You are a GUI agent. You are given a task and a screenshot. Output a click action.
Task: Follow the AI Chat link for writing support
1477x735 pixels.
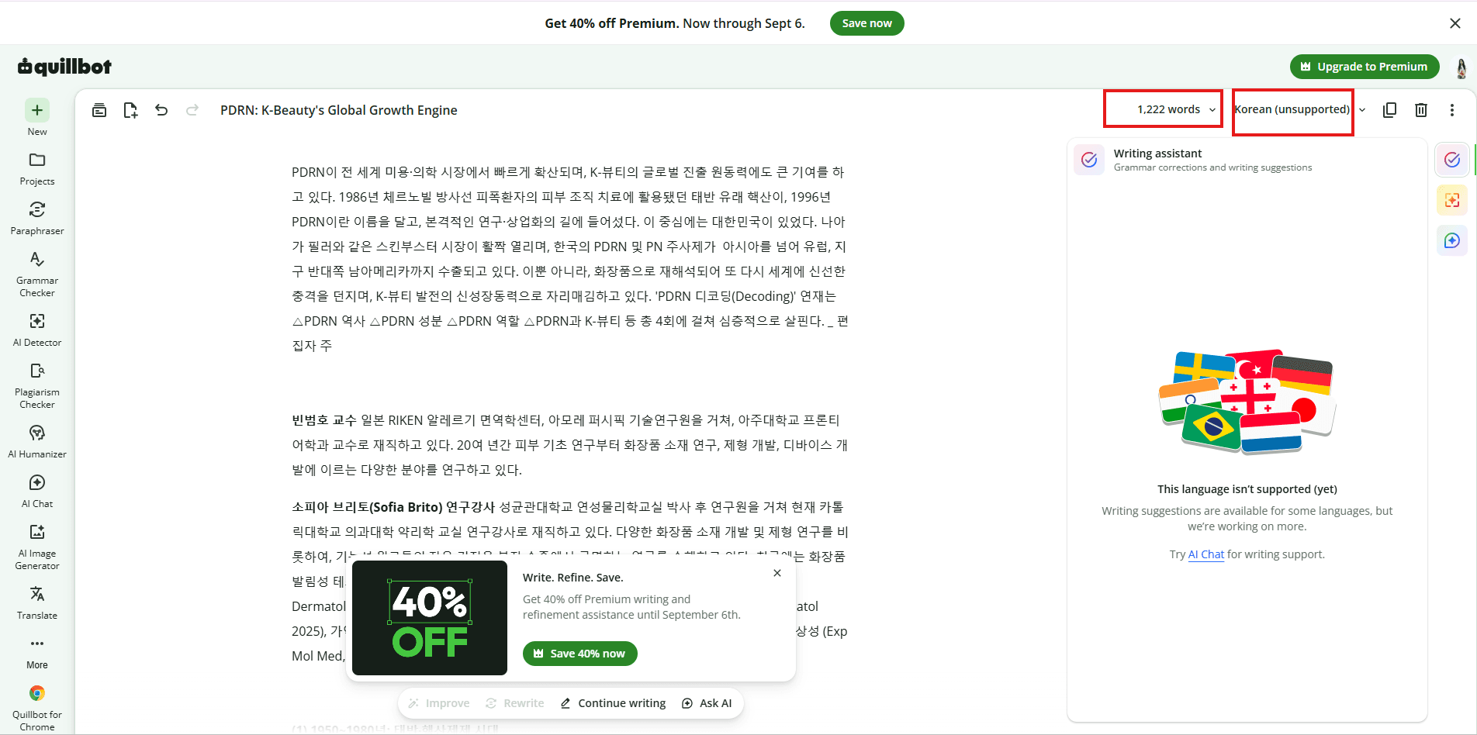pos(1205,554)
